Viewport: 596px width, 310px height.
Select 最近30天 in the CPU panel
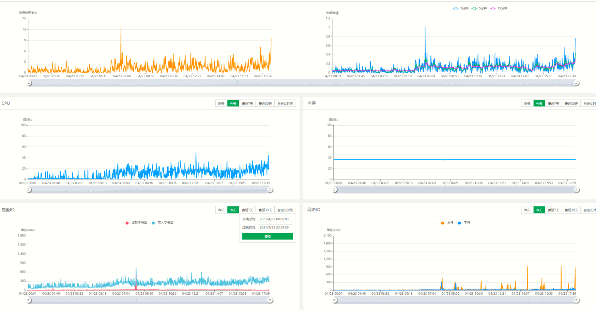click(x=265, y=104)
